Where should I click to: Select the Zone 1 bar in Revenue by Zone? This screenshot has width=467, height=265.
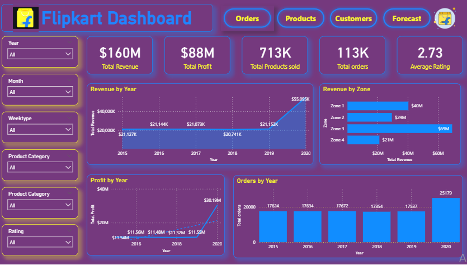tap(378, 106)
